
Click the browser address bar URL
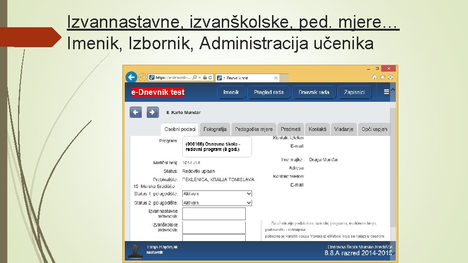click(173, 77)
